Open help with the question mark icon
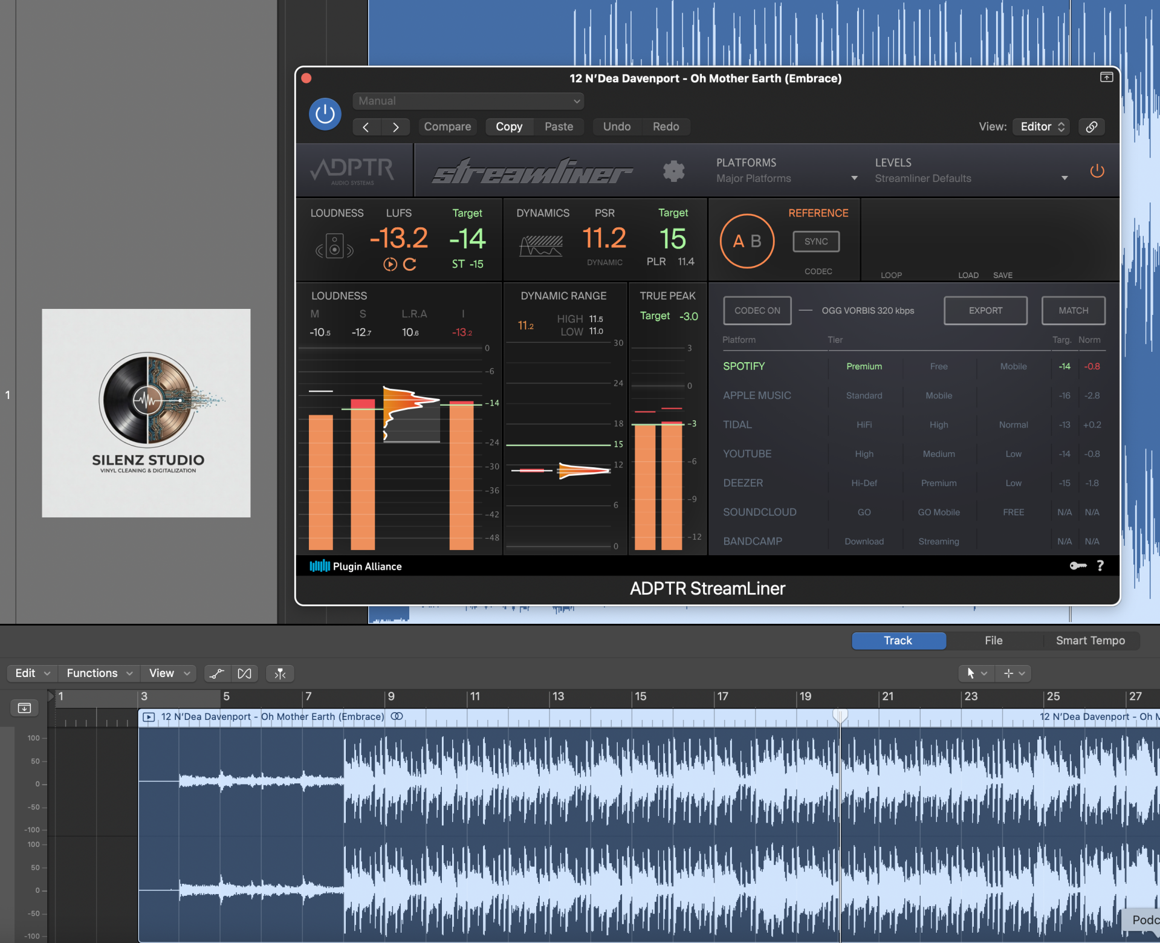Screen dimensions: 1160x943 (x=1100, y=566)
